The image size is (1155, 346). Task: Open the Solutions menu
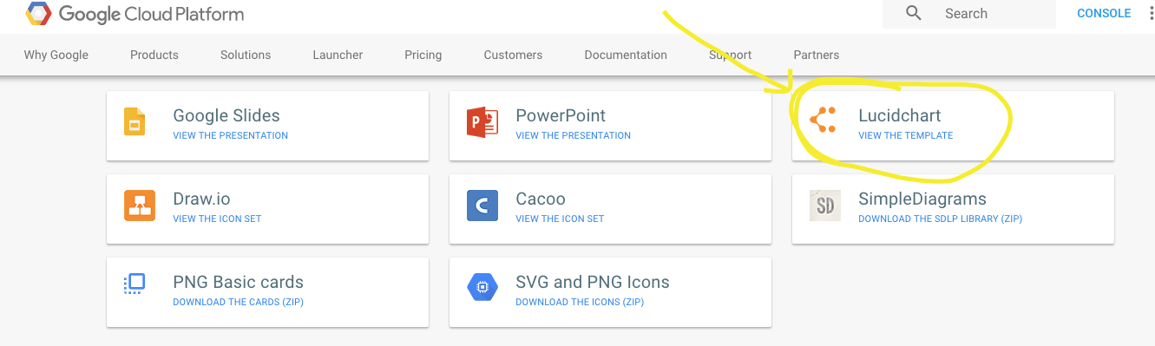(246, 55)
